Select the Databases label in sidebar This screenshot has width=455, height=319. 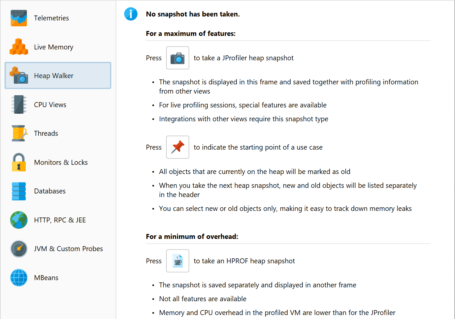coord(50,191)
